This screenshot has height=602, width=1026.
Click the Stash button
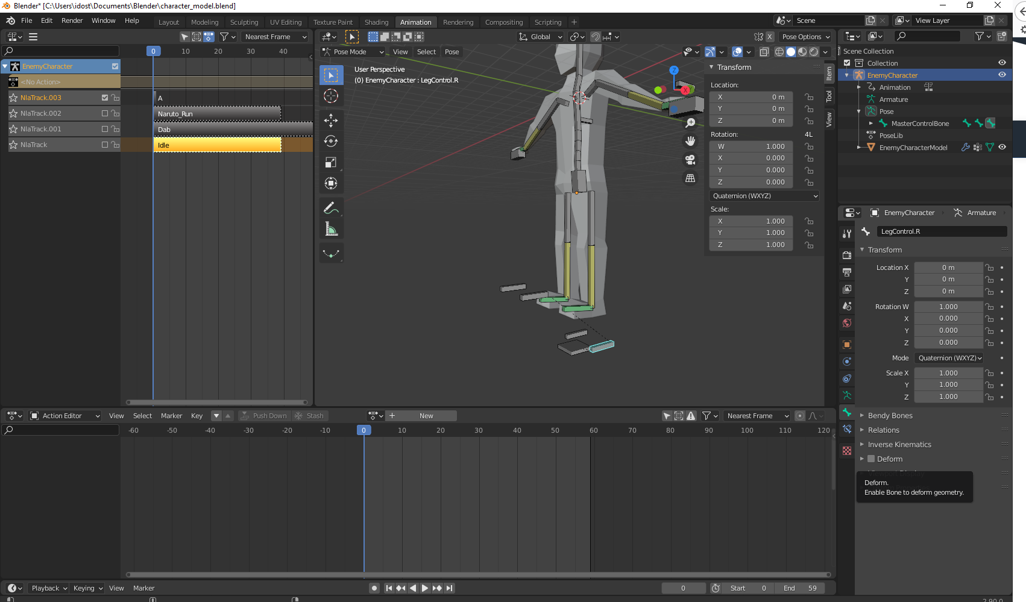(x=309, y=416)
